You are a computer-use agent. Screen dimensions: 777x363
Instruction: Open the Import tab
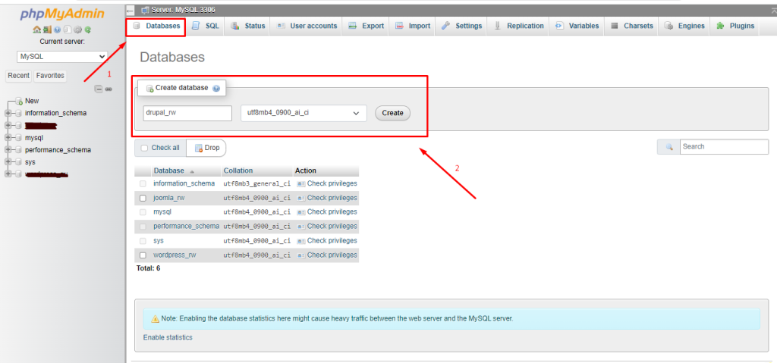pyautogui.click(x=412, y=26)
